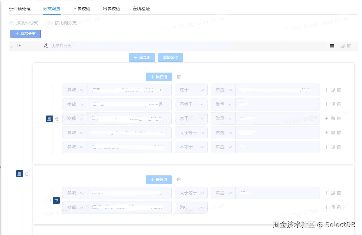This screenshot has height=235, width=362.
Task: Click the pencil edit icon beside 条件分支1
Action: pos(46,45)
